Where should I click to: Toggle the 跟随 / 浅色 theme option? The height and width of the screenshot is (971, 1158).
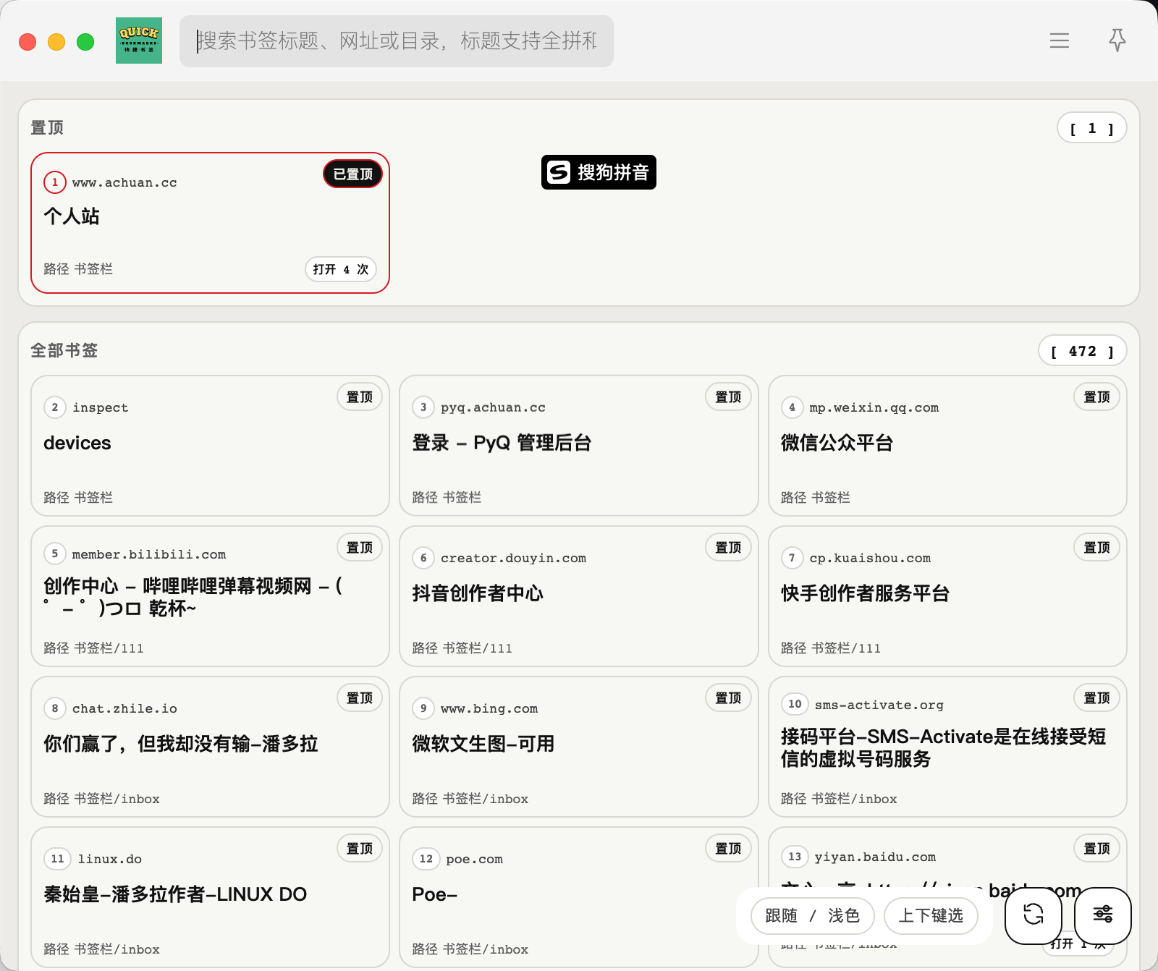click(812, 916)
